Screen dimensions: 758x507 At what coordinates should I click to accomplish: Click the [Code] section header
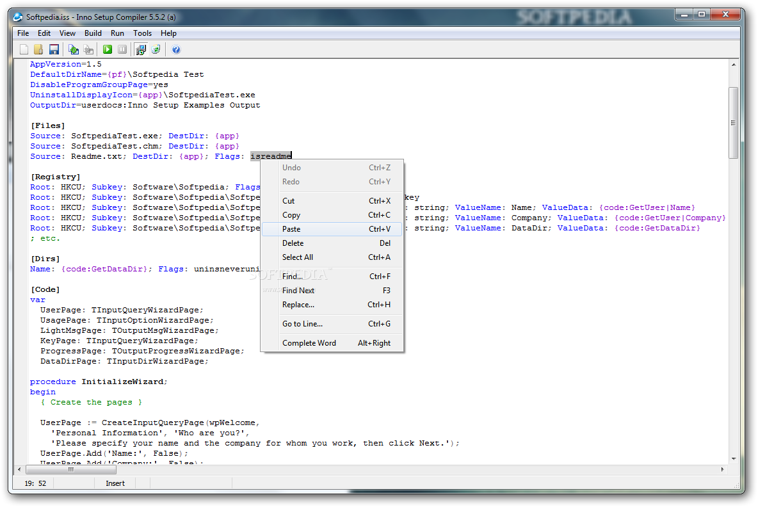coord(45,289)
